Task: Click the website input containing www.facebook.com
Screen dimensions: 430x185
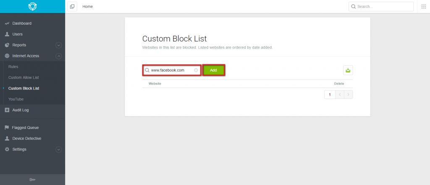Action: pos(172,70)
